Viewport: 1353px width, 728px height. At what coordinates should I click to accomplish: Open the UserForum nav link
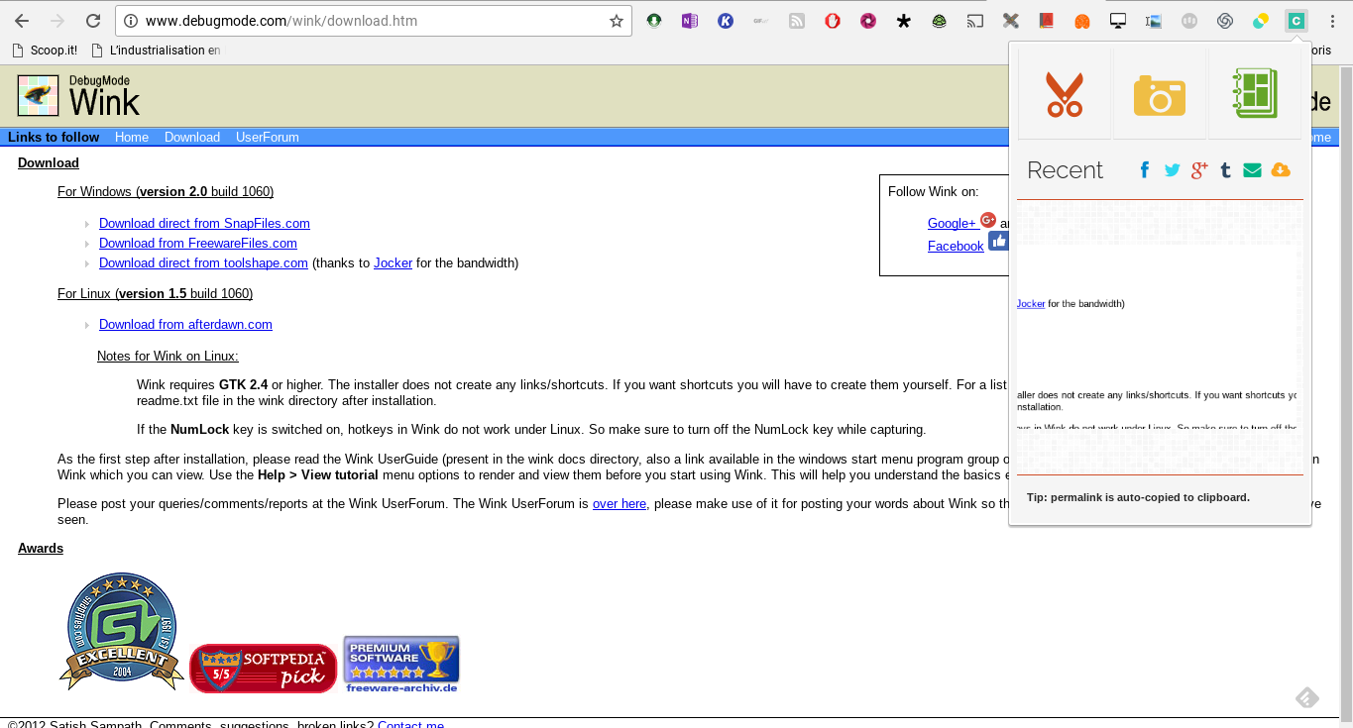click(268, 138)
